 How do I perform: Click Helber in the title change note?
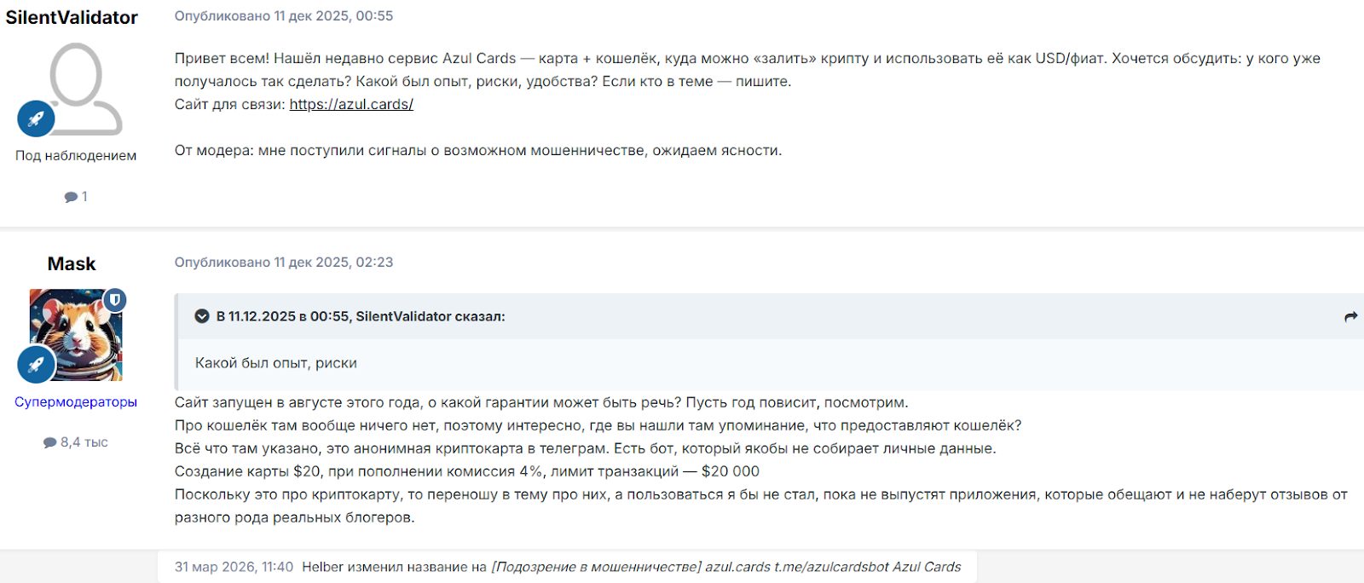323,567
